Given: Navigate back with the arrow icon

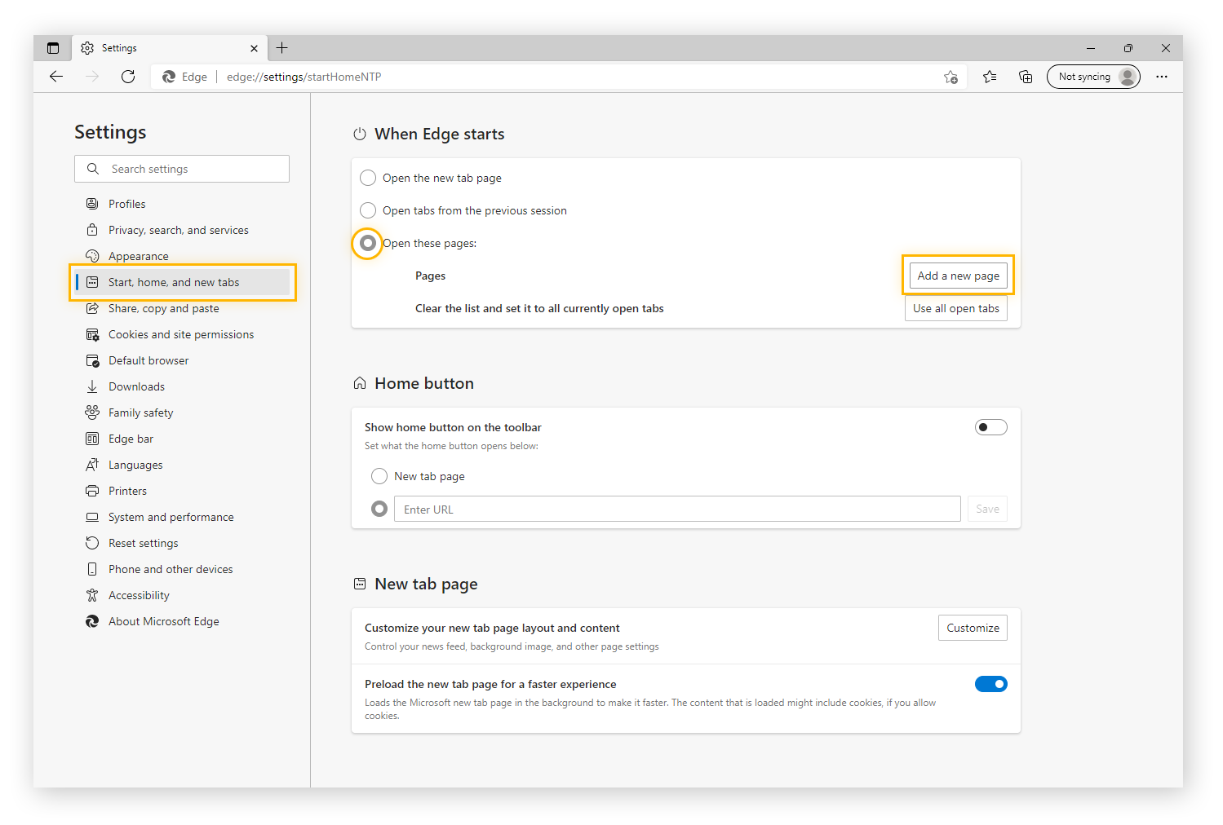Looking at the screenshot, I should point(55,76).
